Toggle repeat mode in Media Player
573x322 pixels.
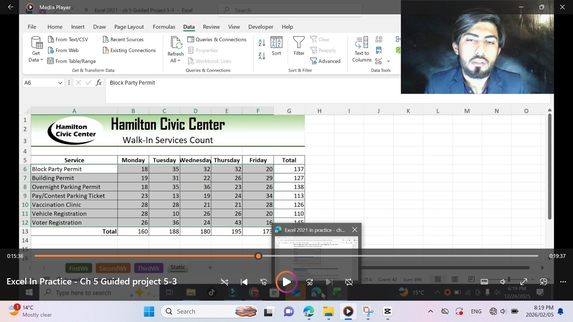tap(349, 282)
